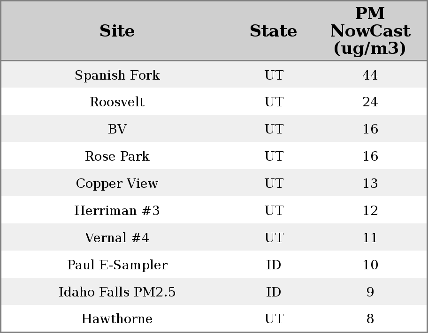Viewport: 428px width, 333px height.
Task: Click the ID state cell for Paul E-Sampler
Action: click(274, 265)
